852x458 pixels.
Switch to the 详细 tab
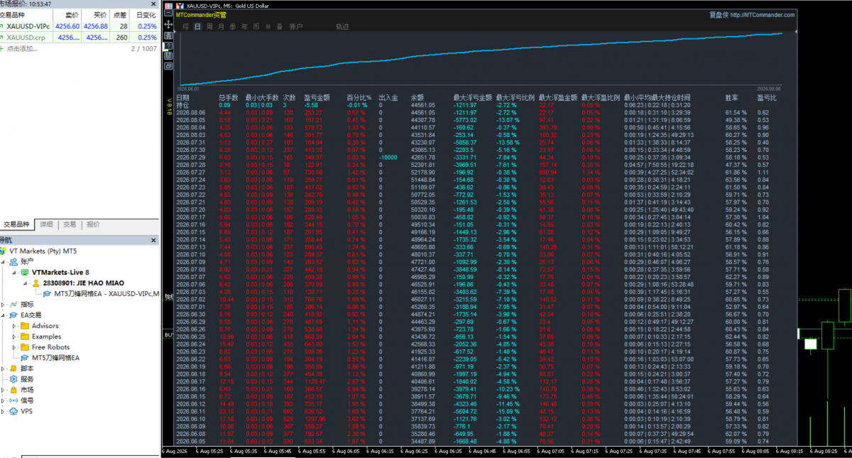click(45, 224)
